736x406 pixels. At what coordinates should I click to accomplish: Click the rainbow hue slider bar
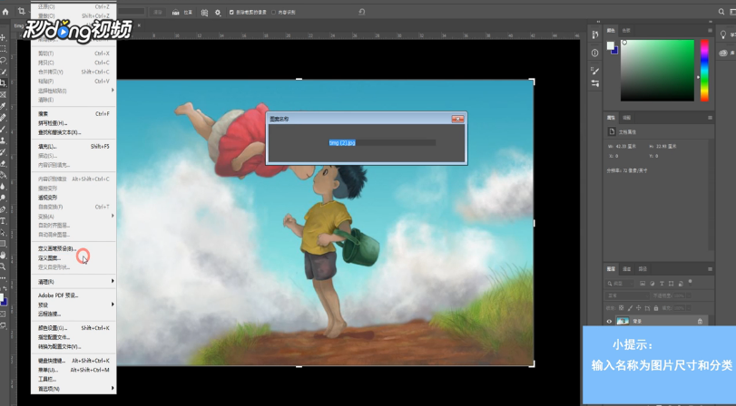[x=704, y=71]
